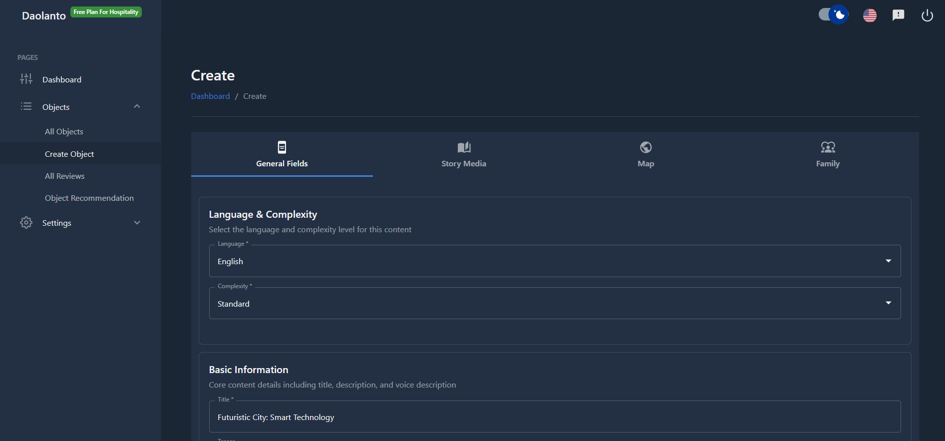
Task: Toggle the dark mode switch
Action: pyautogui.click(x=833, y=14)
